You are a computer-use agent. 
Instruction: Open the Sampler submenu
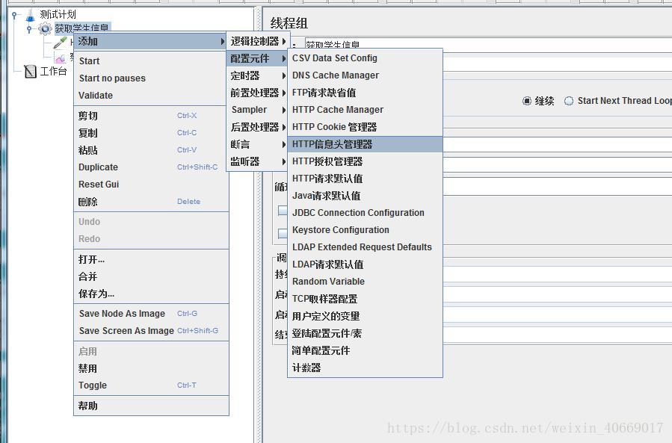pyautogui.click(x=257, y=110)
